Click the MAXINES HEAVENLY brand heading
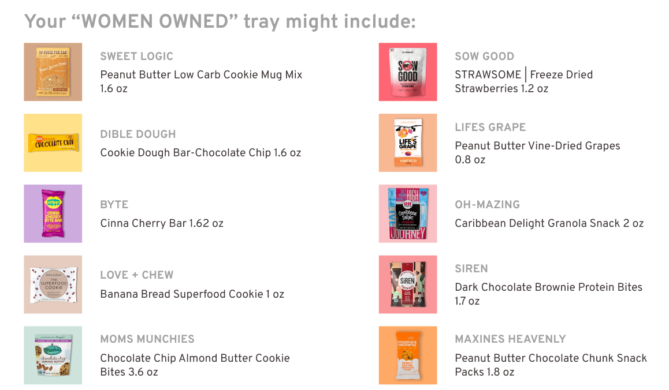669x390 pixels. pos(510,339)
